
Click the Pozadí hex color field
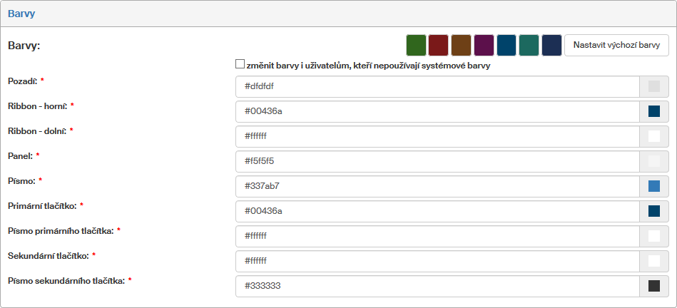[437, 86]
